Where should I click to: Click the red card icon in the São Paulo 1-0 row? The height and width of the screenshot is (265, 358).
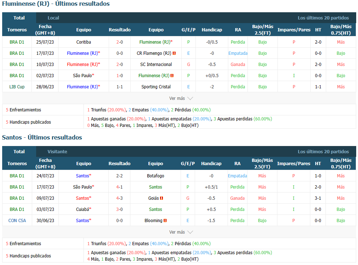click(x=172, y=76)
